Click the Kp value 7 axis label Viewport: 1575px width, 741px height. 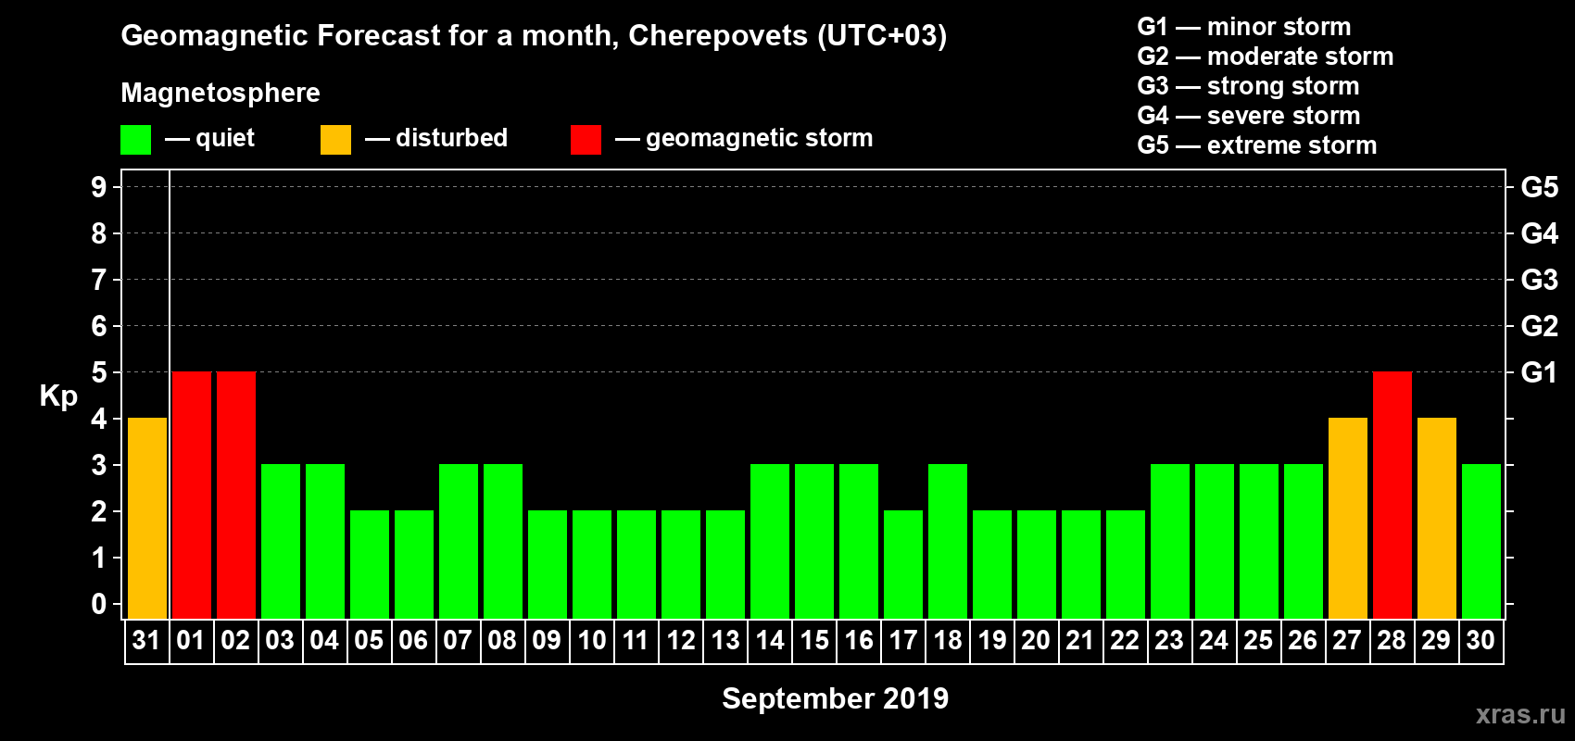[x=99, y=280]
